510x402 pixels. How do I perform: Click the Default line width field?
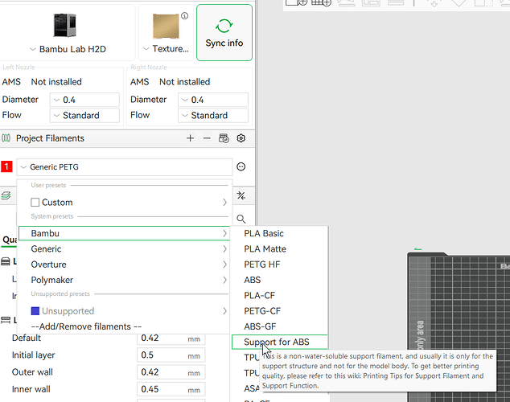[x=171, y=338]
